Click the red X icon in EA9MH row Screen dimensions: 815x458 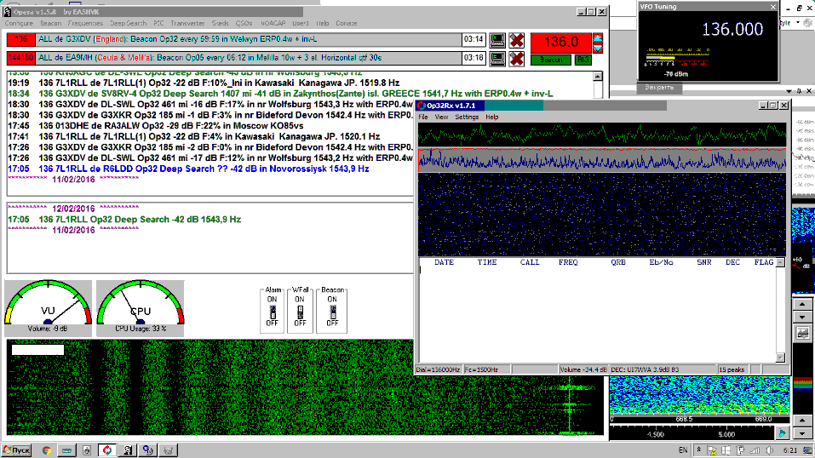point(515,58)
